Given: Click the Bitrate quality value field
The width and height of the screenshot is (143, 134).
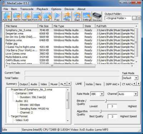Looking at the screenshot, I should [112, 106].
